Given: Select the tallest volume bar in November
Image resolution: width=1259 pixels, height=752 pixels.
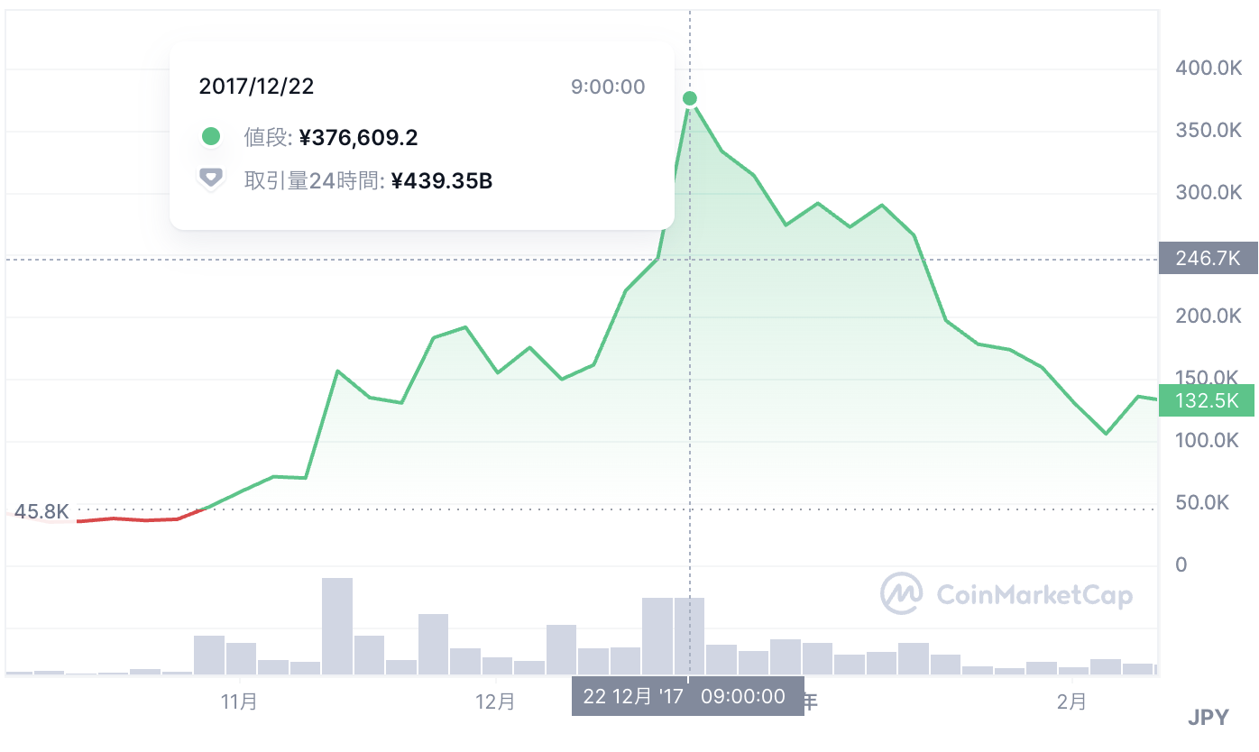Looking at the screenshot, I should (336, 626).
